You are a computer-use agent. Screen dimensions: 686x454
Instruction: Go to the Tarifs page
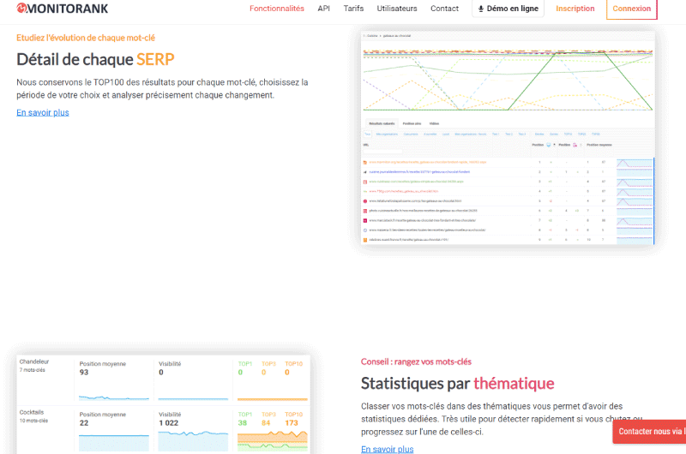point(353,9)
